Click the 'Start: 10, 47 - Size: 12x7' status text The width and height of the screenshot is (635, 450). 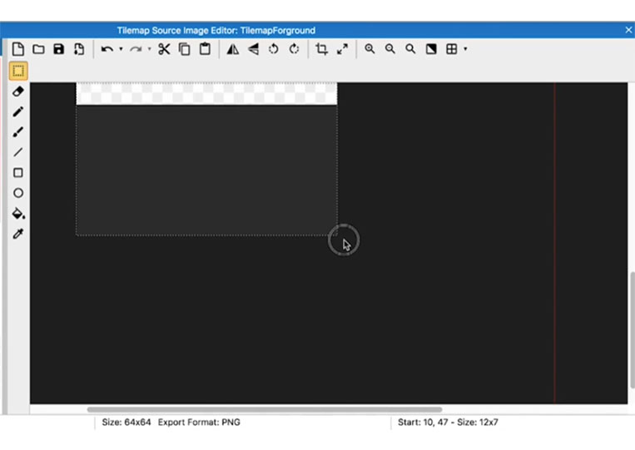point(448,422)
